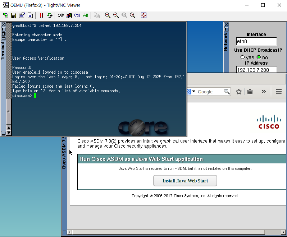Zoom out the VNC viewer
This screenshot has width=287, height=237.
click(x=116, y=15)
